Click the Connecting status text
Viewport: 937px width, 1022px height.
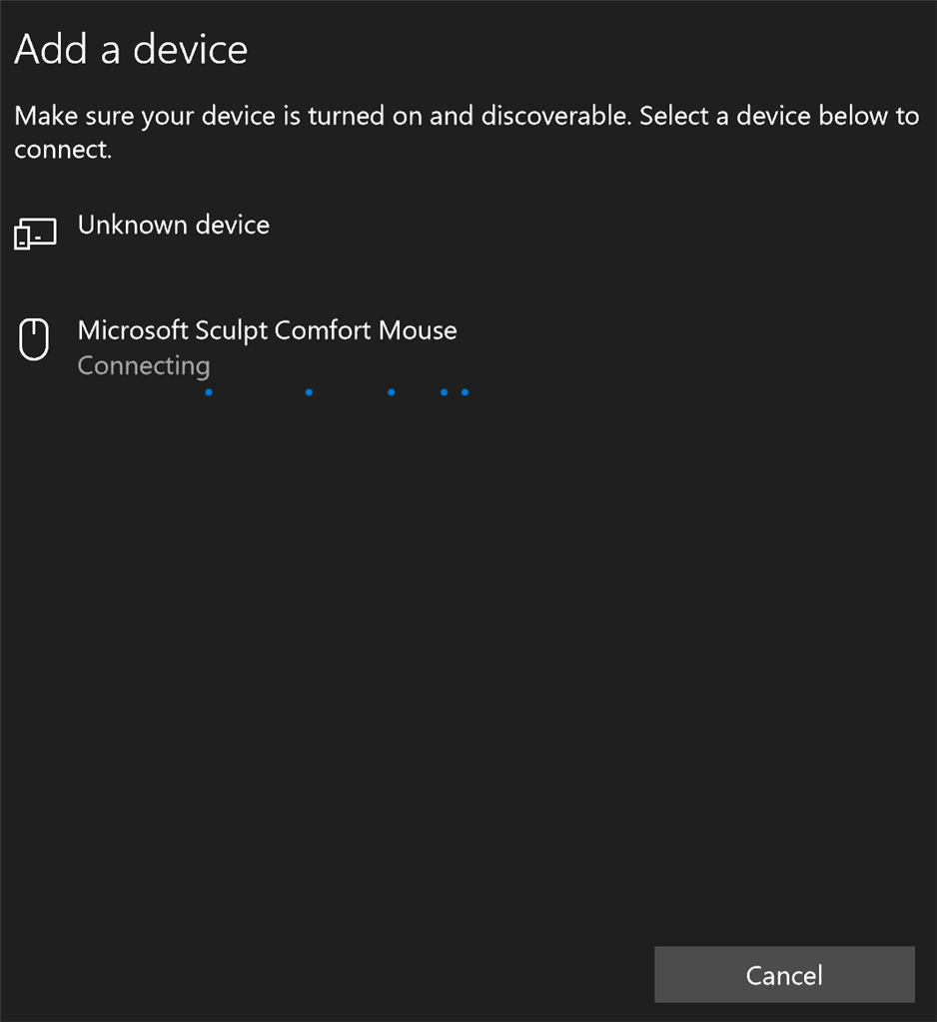click(144, 366)
